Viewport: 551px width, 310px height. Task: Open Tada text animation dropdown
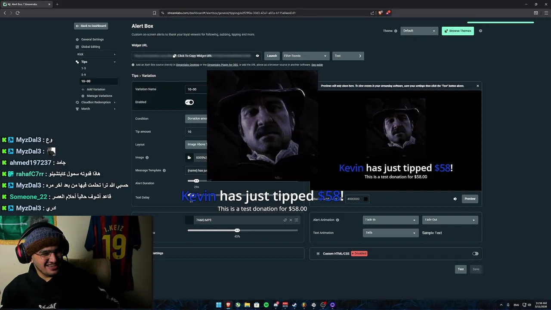391,233
